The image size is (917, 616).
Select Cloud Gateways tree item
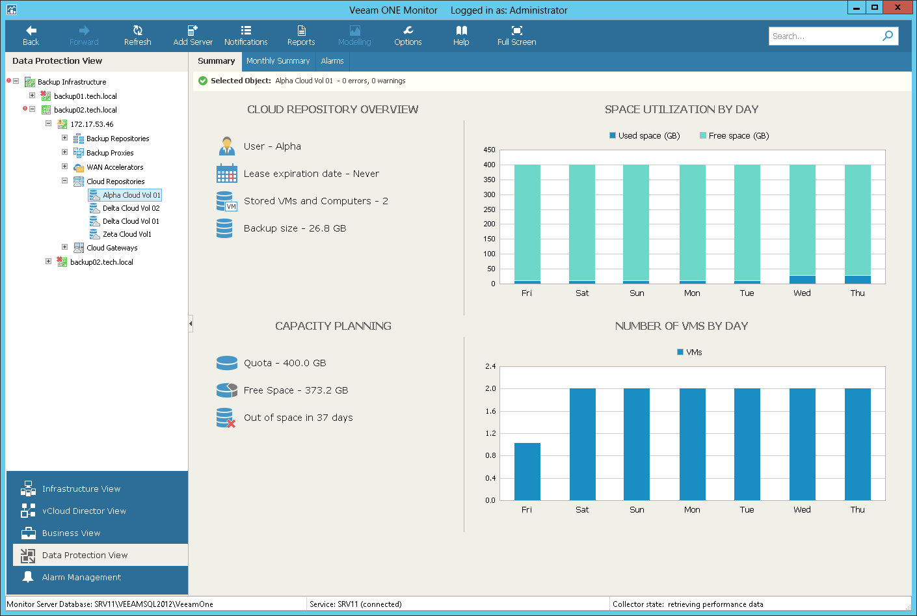(x=112, y=248)
